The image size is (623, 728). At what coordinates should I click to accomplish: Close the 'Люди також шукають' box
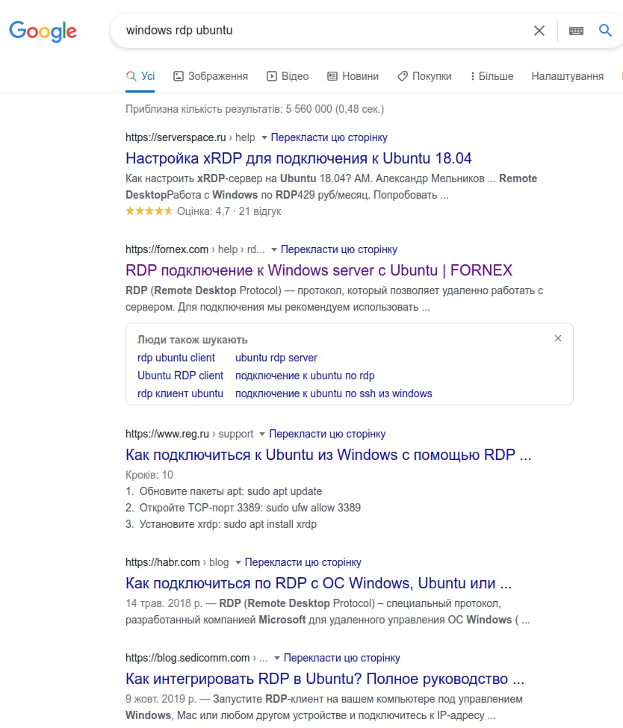pyautogui.click(x=558, y=338)
